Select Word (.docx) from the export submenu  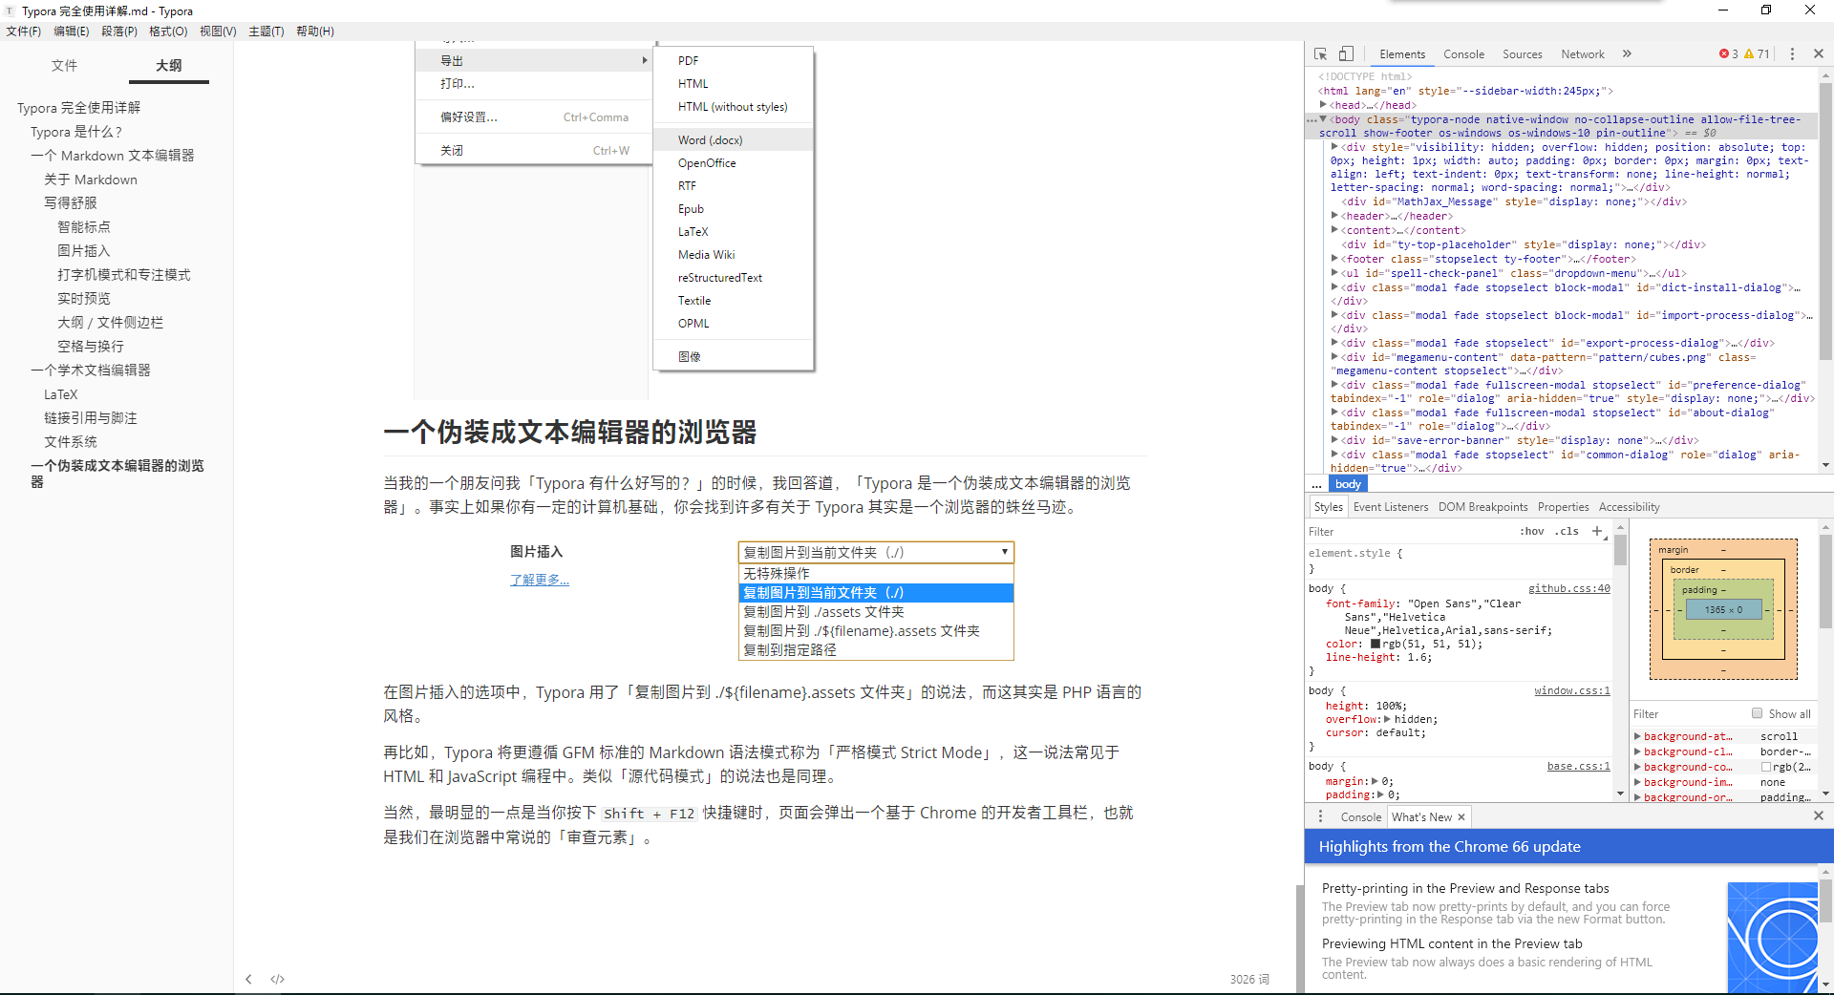[709, 139]
